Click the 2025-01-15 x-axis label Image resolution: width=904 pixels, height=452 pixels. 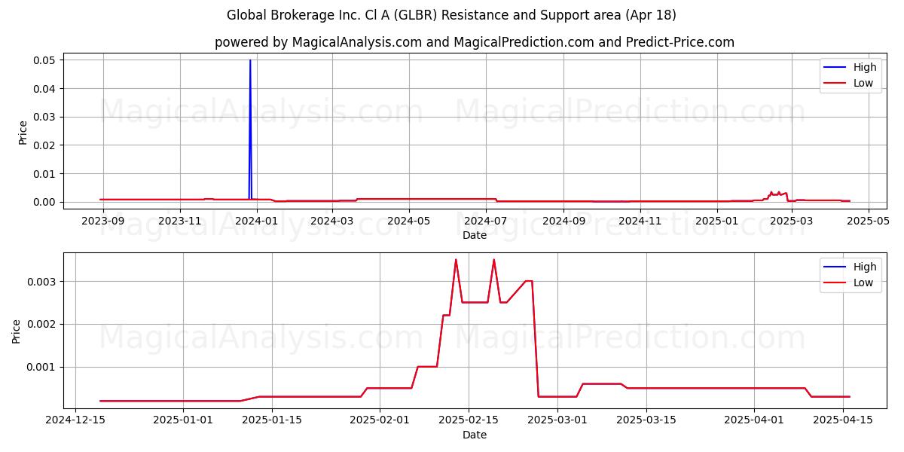click(273, 420)
